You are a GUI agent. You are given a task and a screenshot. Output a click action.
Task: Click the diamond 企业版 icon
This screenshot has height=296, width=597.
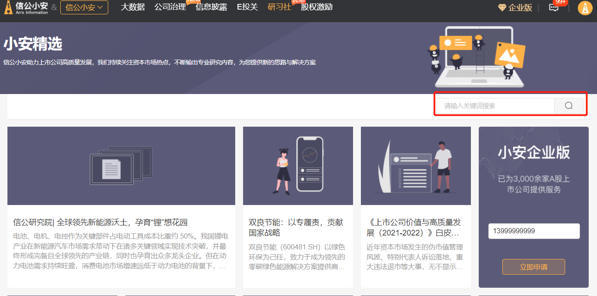point(502,8)
